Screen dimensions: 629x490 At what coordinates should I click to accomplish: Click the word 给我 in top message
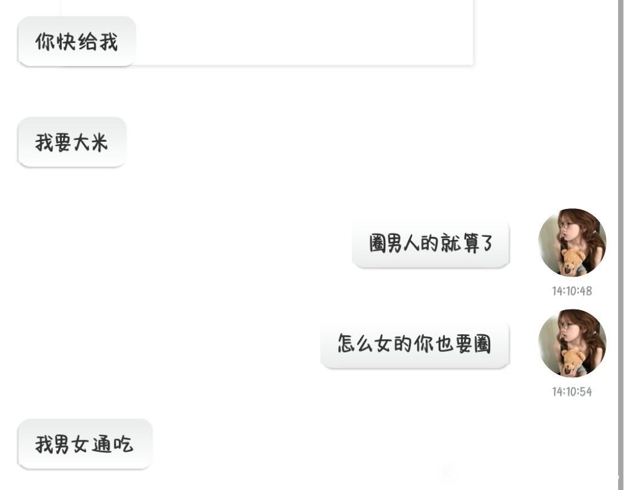tap(98, 42)
